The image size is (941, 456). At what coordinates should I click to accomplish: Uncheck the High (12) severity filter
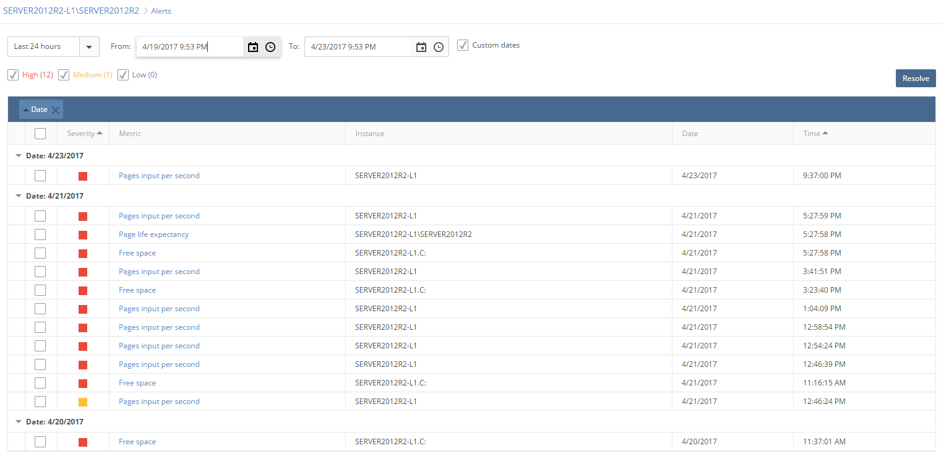(x=13, y=74)
